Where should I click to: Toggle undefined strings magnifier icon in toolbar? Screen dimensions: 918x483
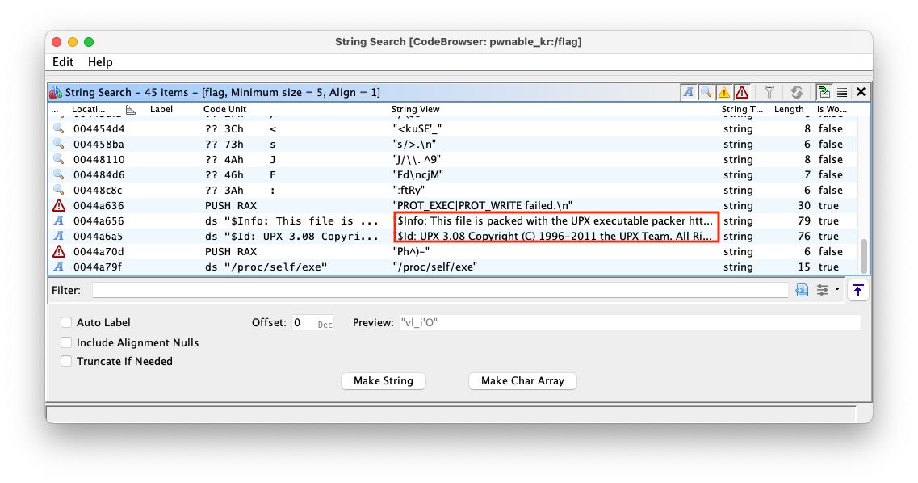click(x=706, y=92)
